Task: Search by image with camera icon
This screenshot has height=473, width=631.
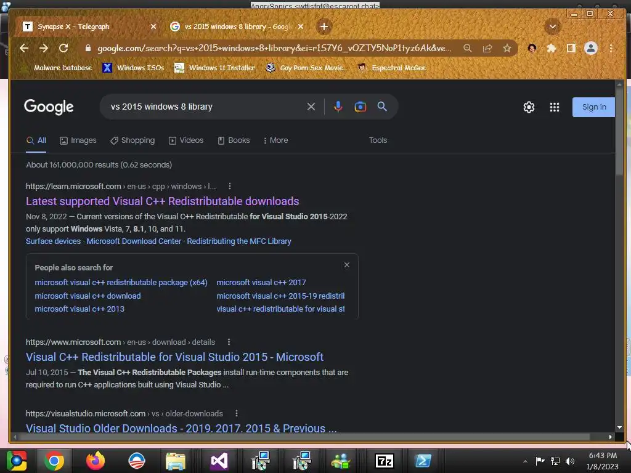Action: [x=360, y=107]
